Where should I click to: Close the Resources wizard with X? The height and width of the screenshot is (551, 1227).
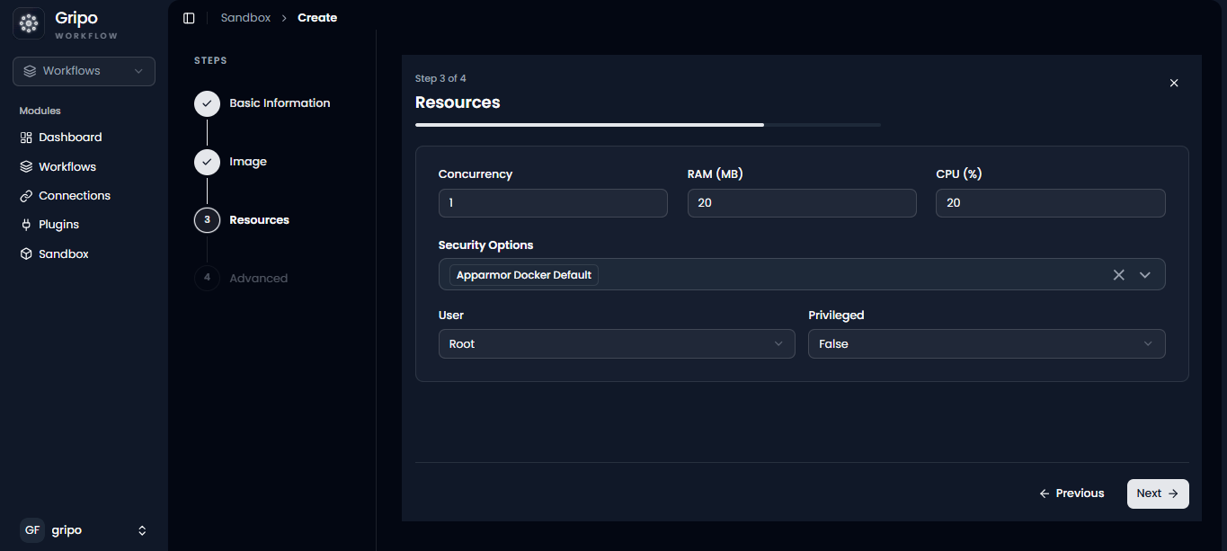pyautogui.click(x=1174, y=83)
